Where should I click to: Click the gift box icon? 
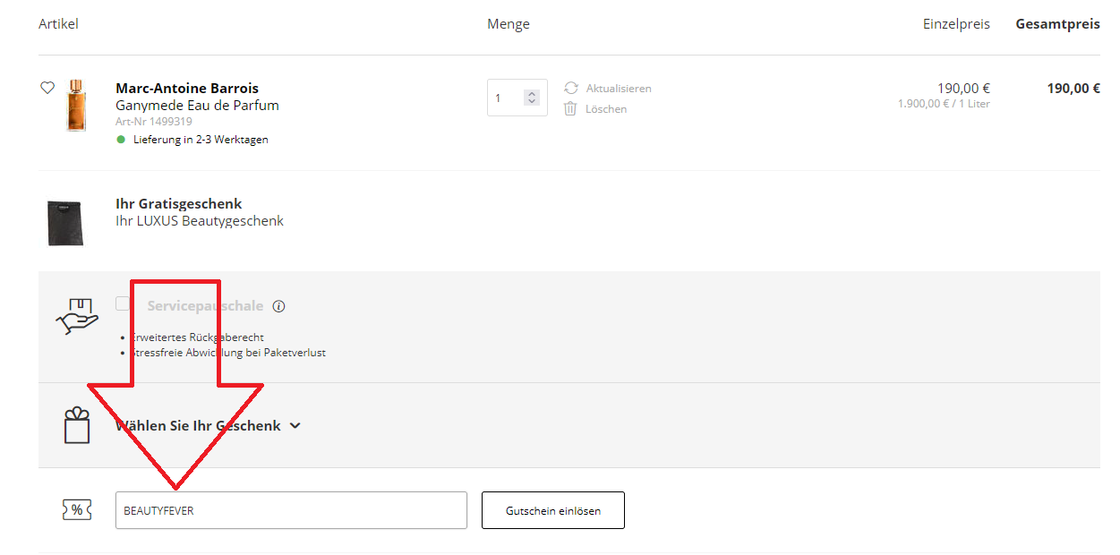click(x=77, y=425)
